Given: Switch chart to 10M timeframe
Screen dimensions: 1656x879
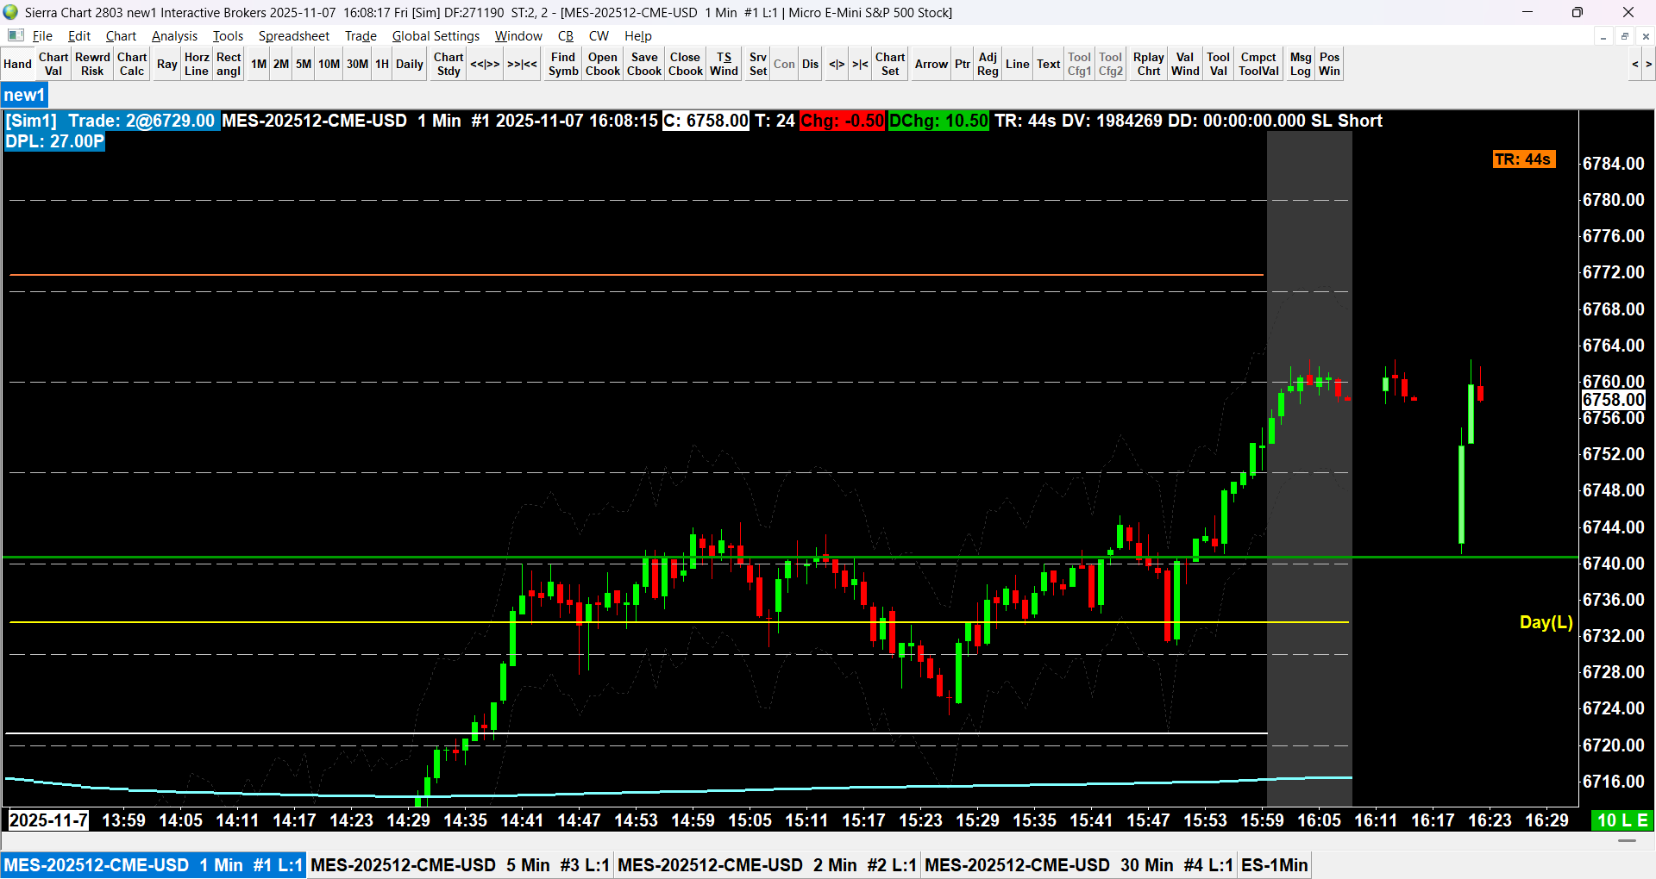Looking at the screenshot, I should (x=329, y=64).
